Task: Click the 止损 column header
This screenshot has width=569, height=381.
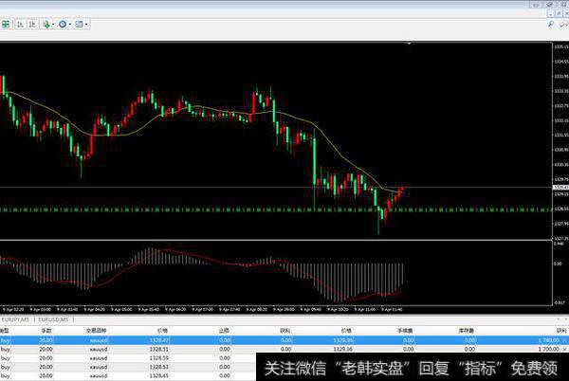Action: tap(224, 331)
